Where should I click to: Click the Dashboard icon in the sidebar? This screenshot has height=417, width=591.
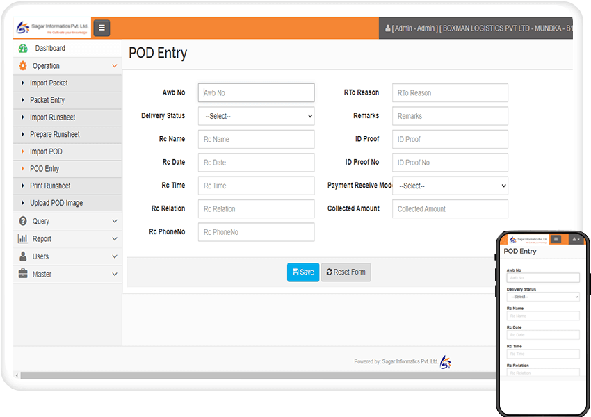click(x=22, y=48)
